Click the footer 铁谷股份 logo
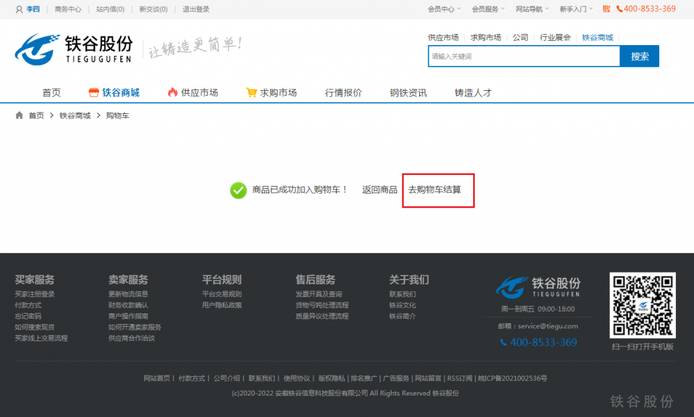The width and height of the screenshot is (694, 417). 539,287
